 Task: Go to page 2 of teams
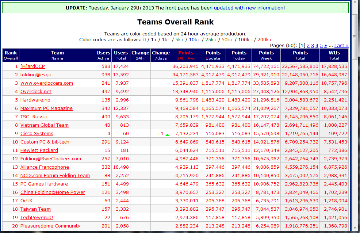tap(308, 45)
